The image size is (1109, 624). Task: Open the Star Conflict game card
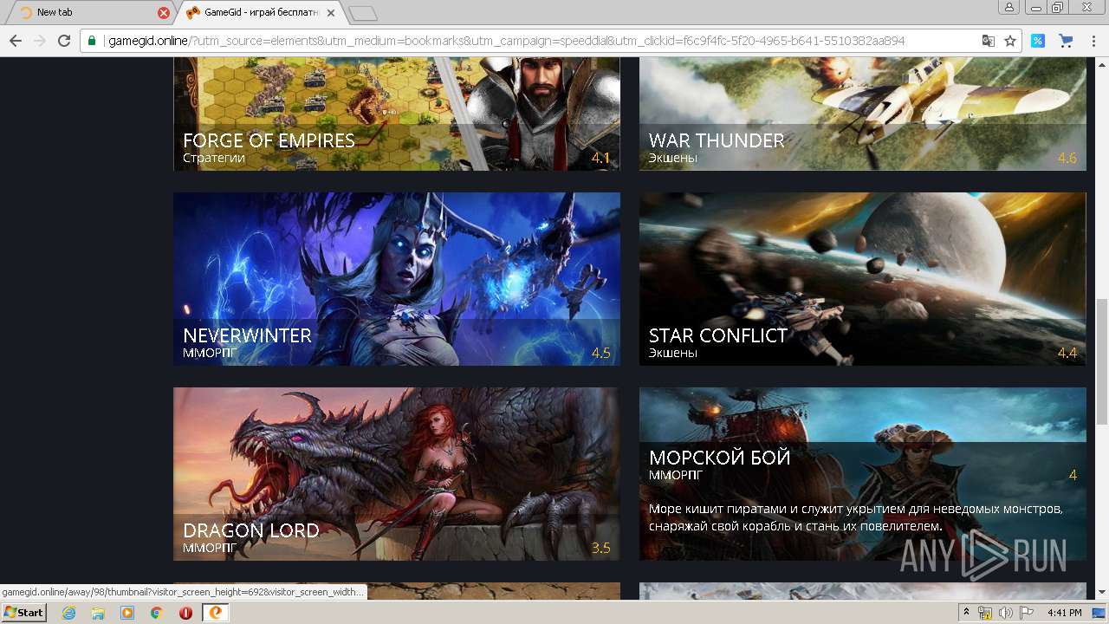coord(863,279)
